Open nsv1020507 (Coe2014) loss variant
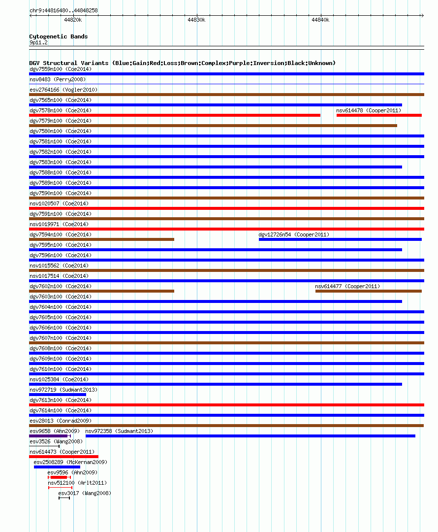This screenshot has height=532, width=438. (x=59, y=203)
